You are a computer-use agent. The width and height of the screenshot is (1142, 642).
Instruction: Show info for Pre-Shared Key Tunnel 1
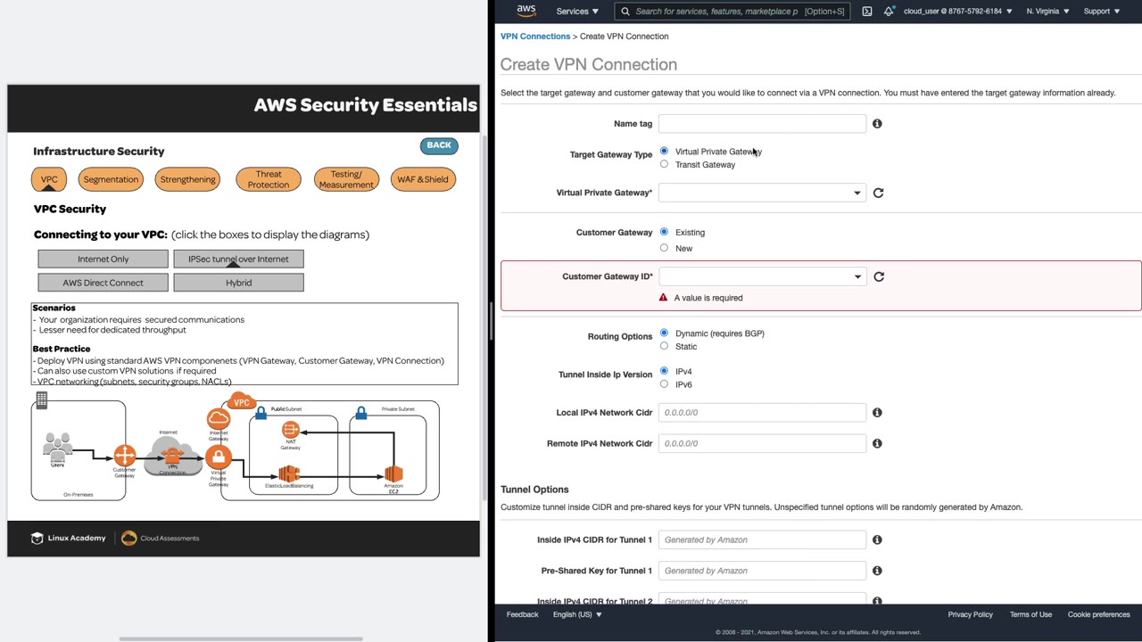877,571
